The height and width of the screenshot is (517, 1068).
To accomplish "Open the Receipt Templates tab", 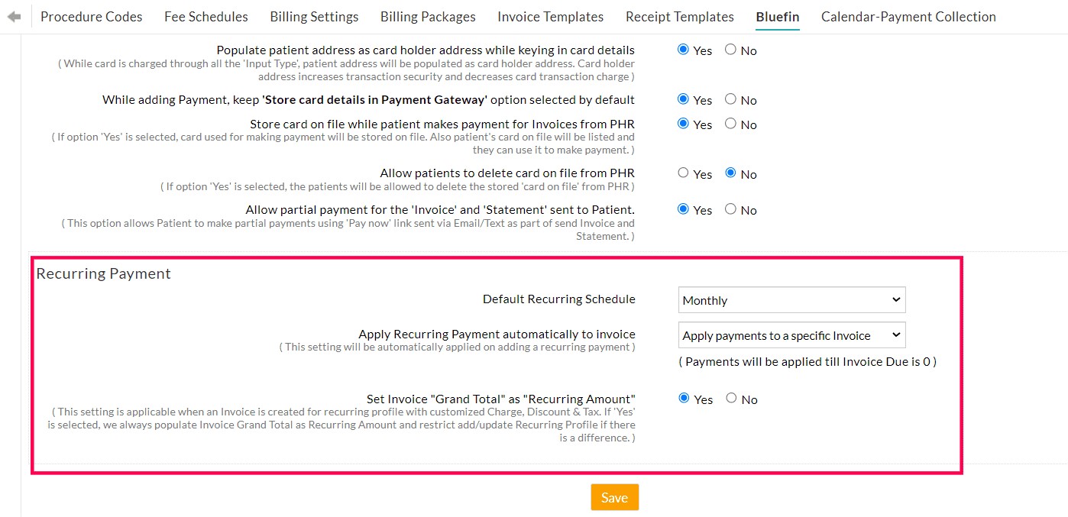I will click(x=678, y=16).
